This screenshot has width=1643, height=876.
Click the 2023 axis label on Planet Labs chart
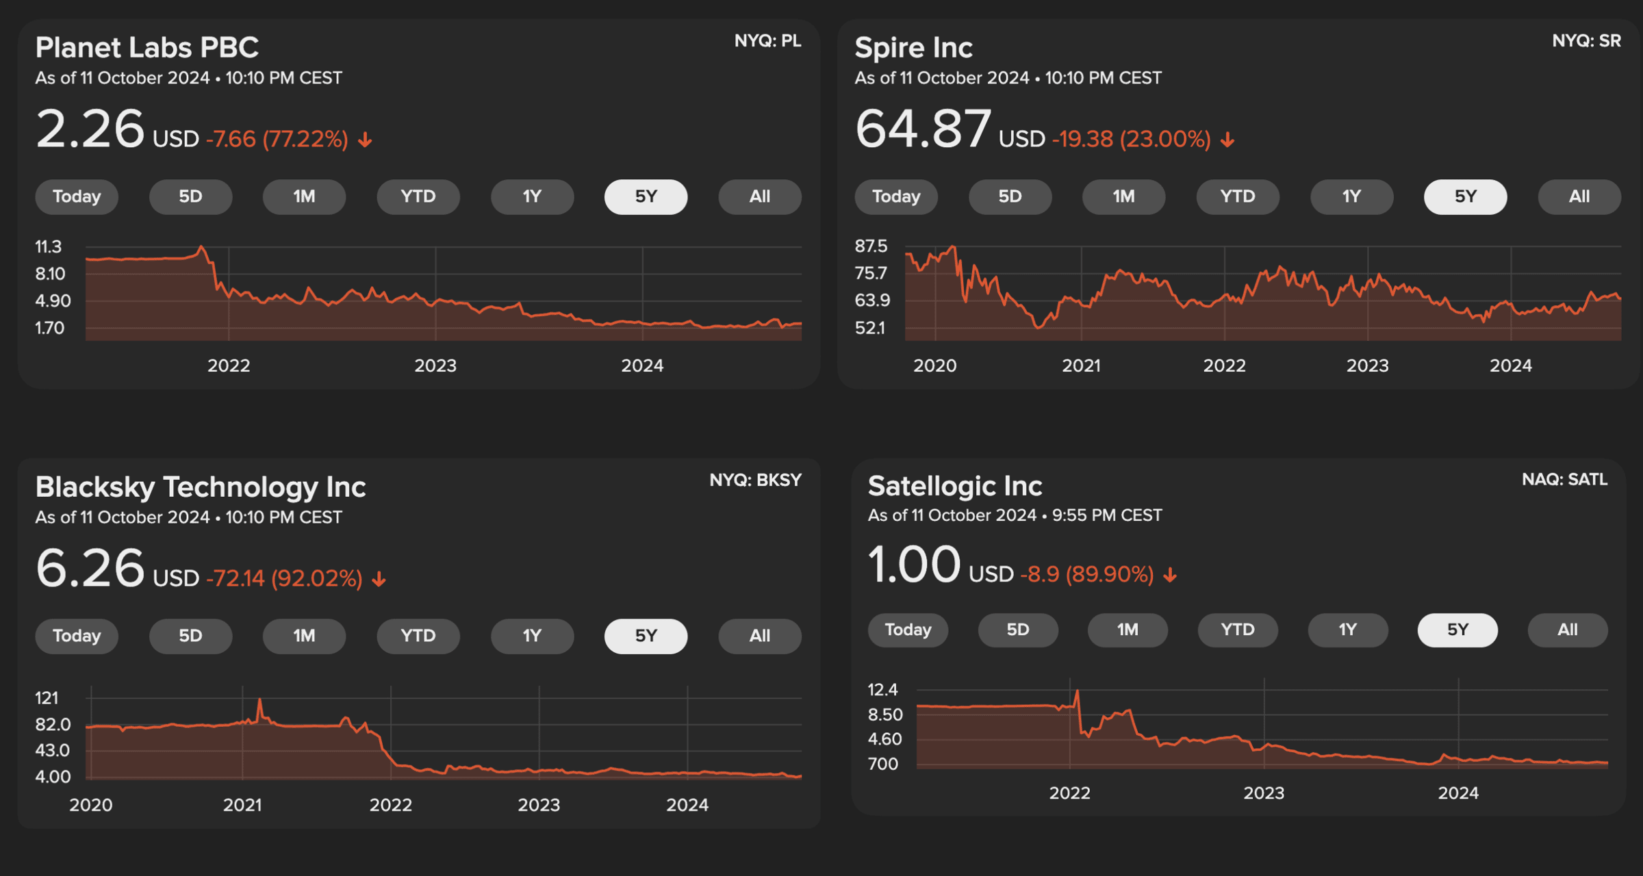point(435,366)
